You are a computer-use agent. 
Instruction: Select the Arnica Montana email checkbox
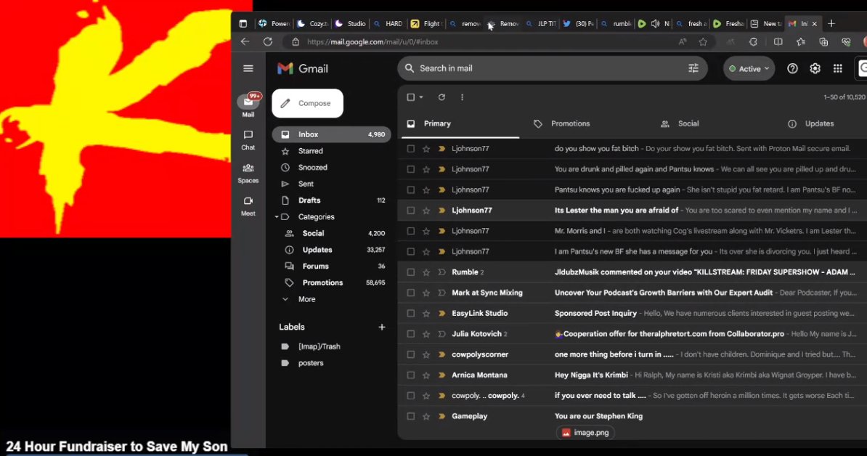(x=410, y=375)
